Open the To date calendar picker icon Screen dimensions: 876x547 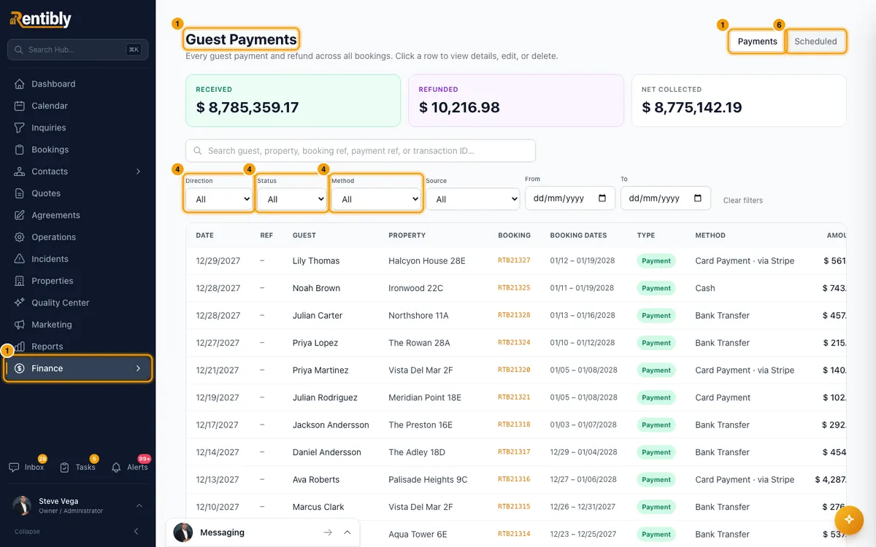[697, 198]
